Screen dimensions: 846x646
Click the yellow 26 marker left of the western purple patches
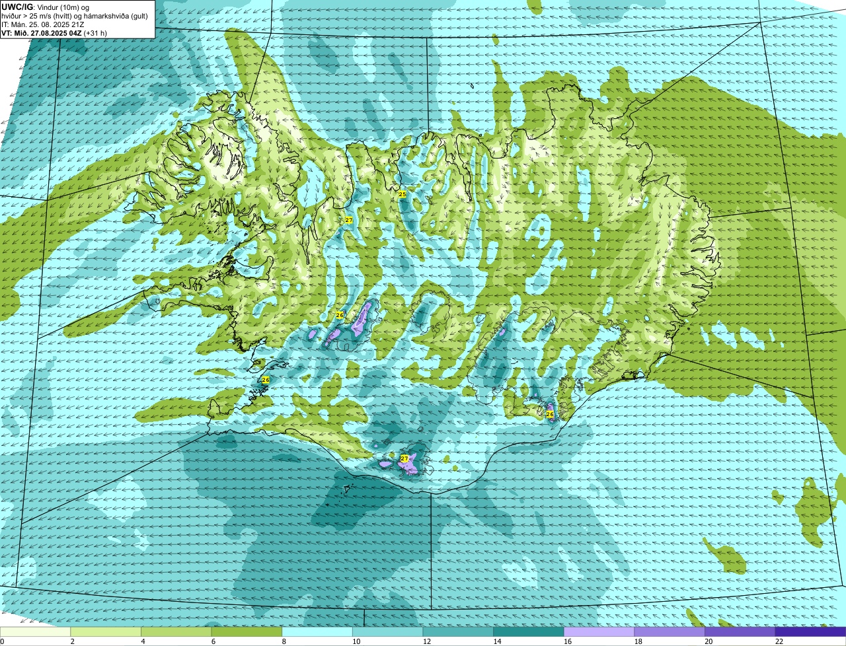[x=339, y=315]
